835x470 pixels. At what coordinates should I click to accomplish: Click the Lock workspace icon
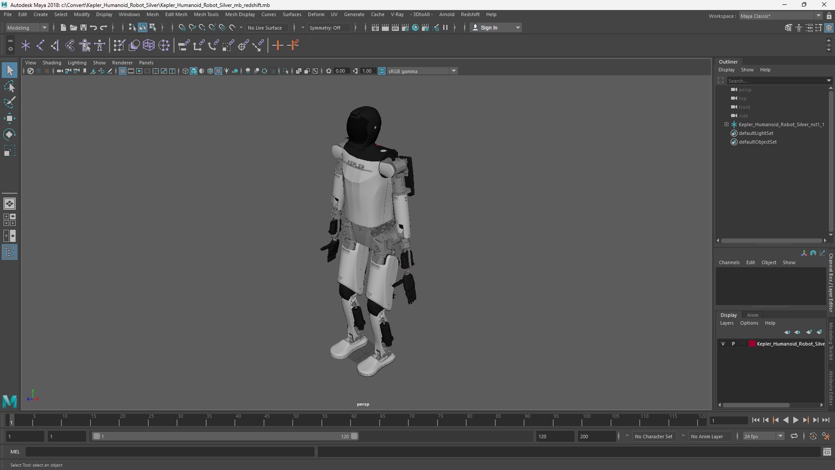[829, 16]
